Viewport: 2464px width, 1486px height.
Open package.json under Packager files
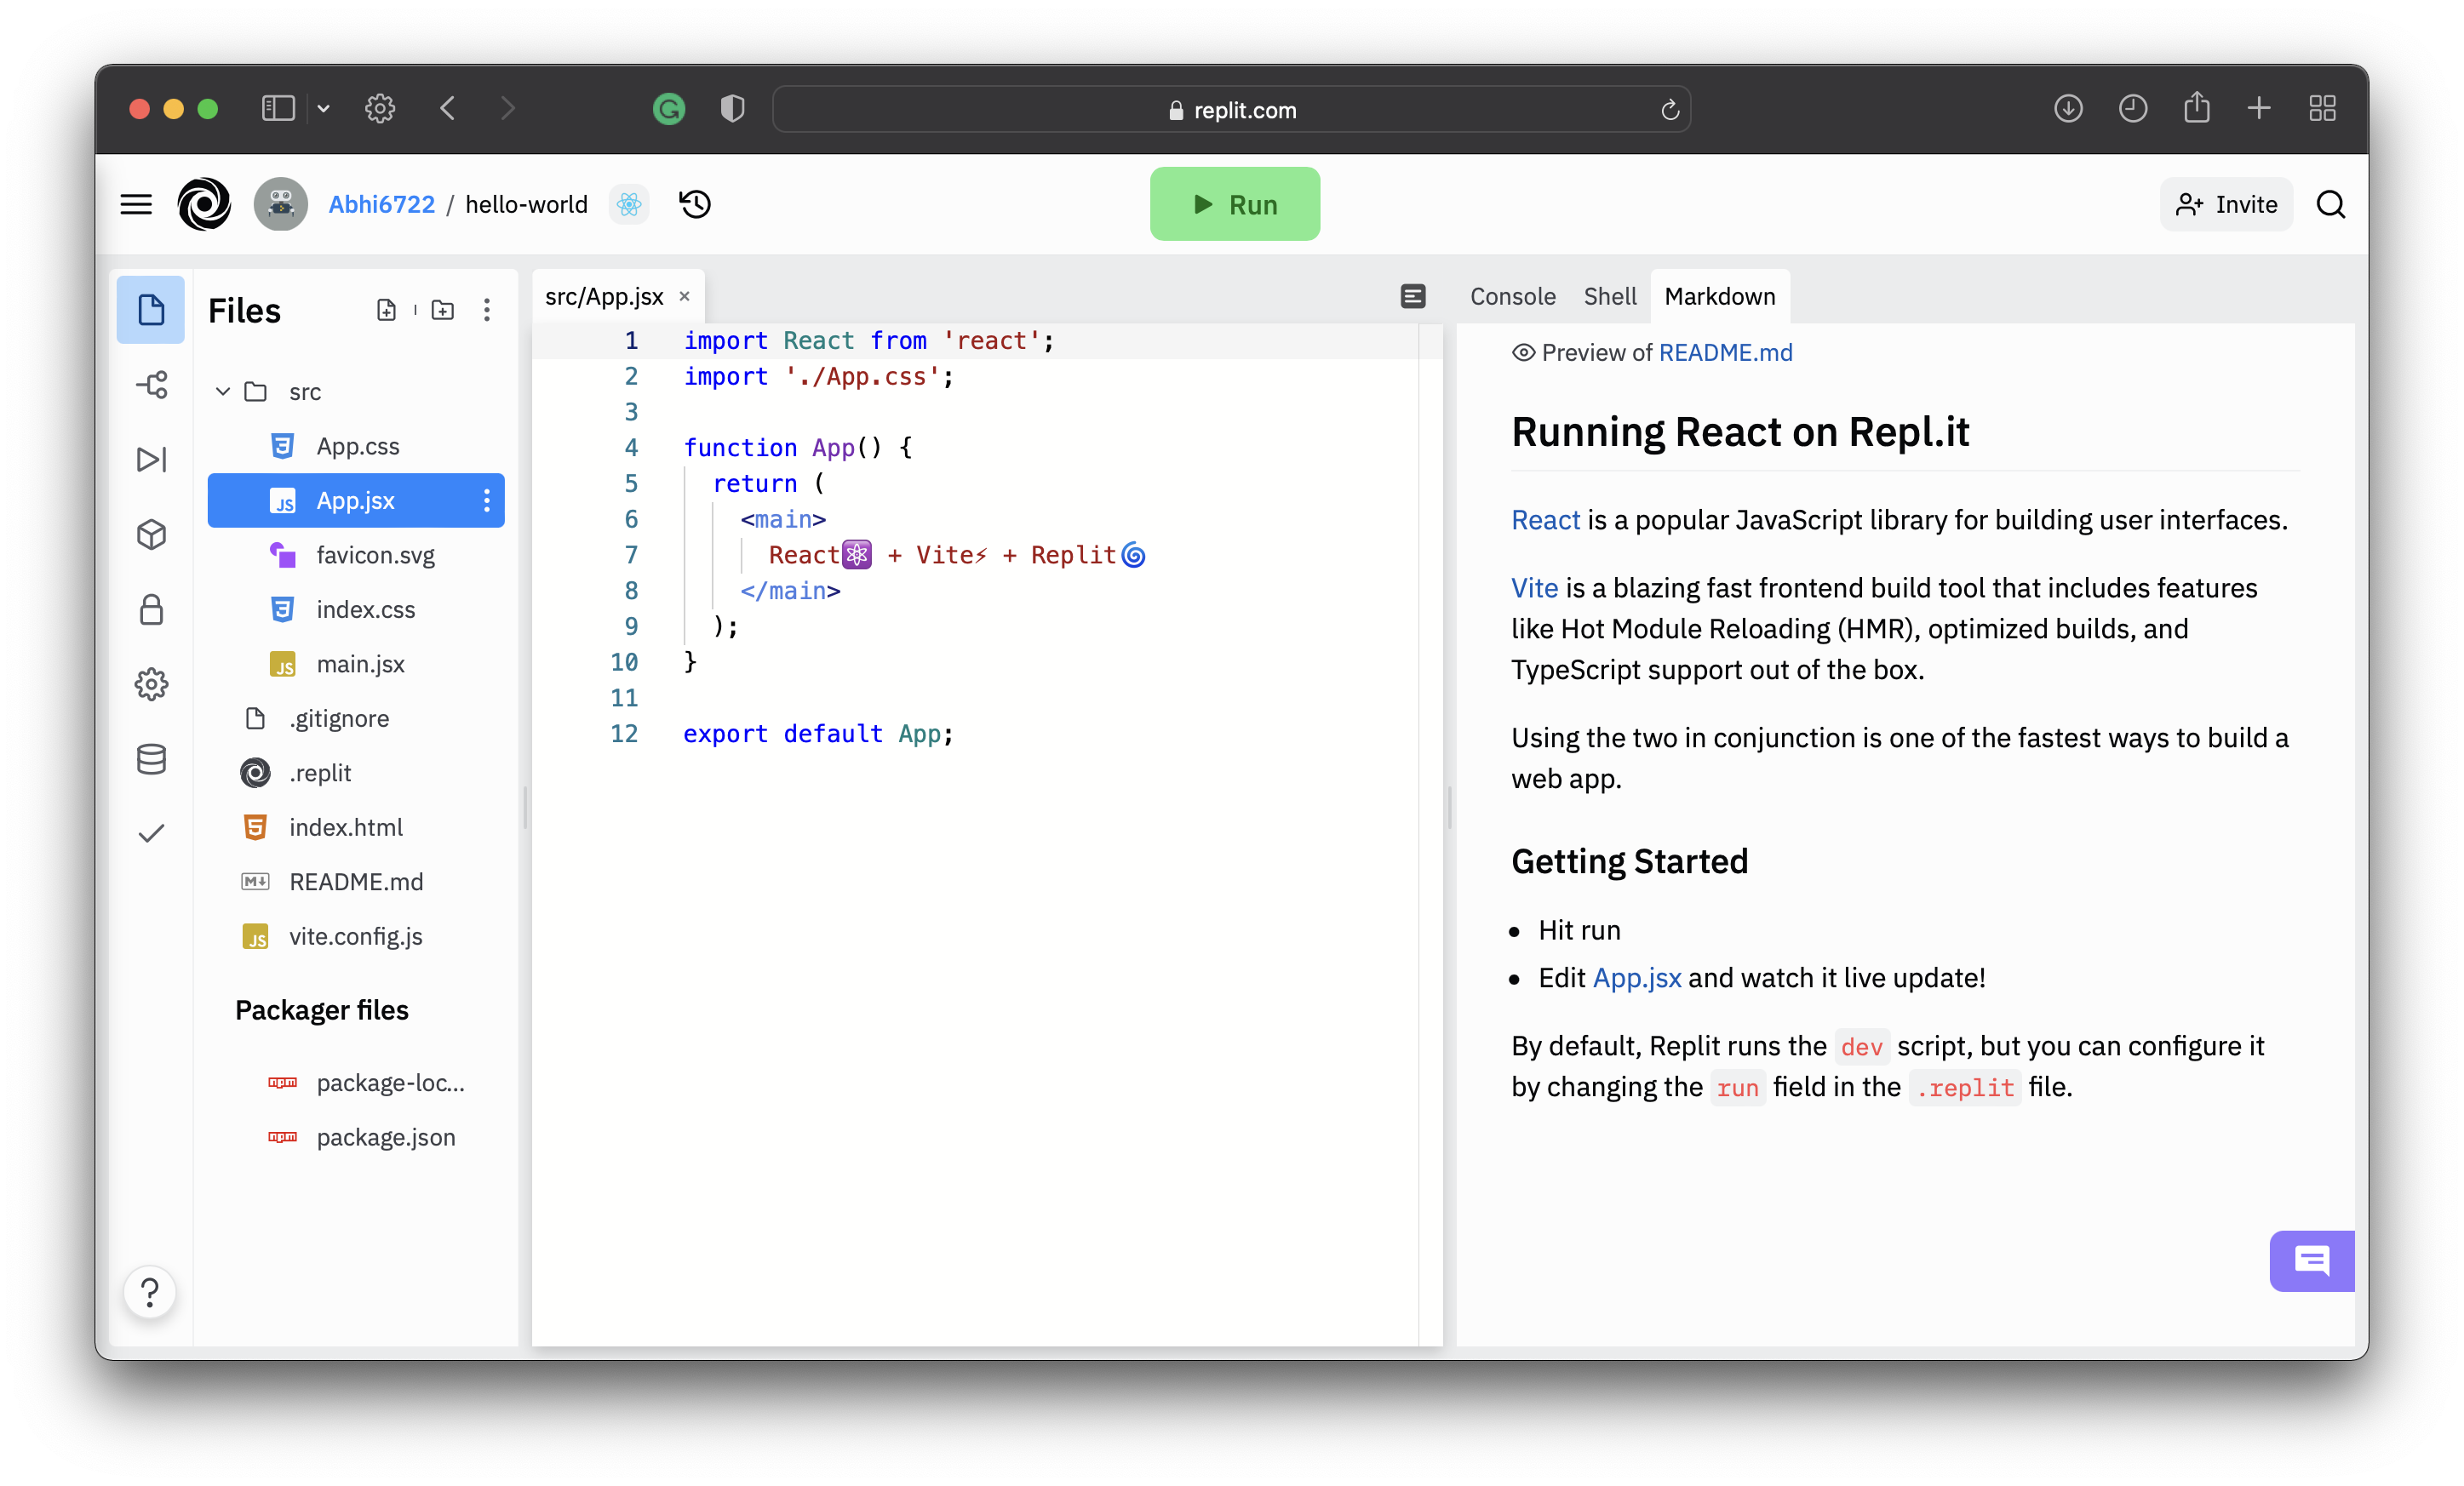(356, 1137)
